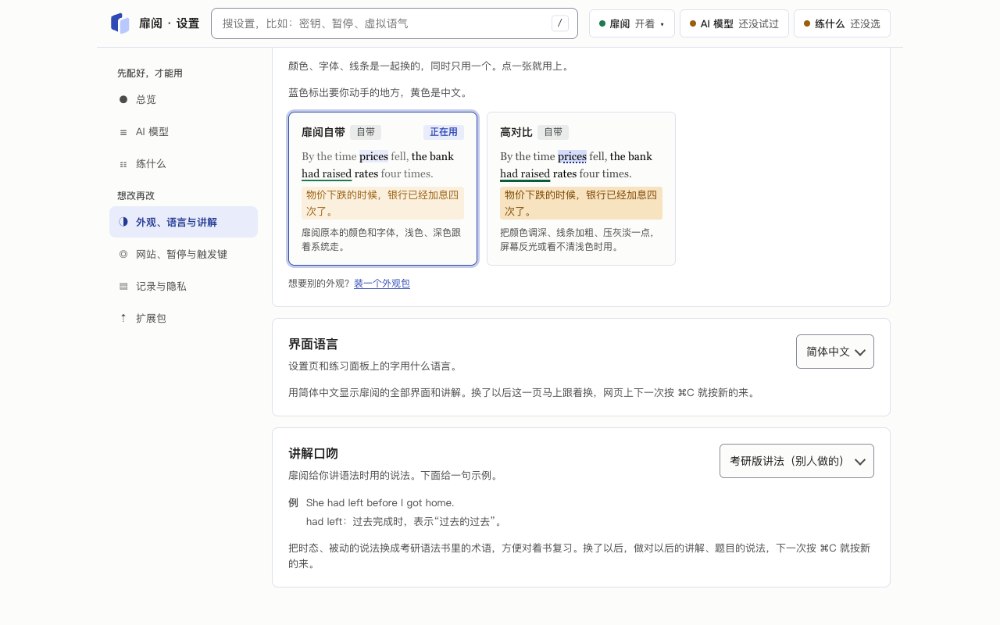Click the 练什么 sidebar grid icon
Screen dimensions: 1000x625
[123, 164]
